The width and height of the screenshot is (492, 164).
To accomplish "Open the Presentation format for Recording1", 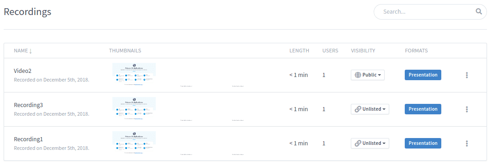I will 423,143.
